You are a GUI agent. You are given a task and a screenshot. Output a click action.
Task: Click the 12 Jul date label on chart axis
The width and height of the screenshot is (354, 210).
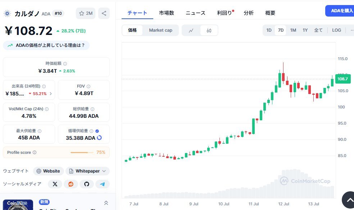283,204
